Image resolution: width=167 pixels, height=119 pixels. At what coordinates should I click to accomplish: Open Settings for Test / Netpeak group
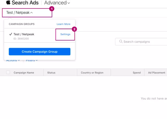pos(65,34)
